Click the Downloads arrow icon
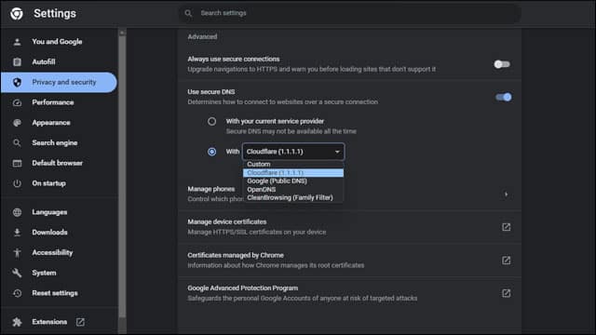Image resolution: width=596 pixels, height=335 pixels. pyautogui.click(x=17, y=233)
